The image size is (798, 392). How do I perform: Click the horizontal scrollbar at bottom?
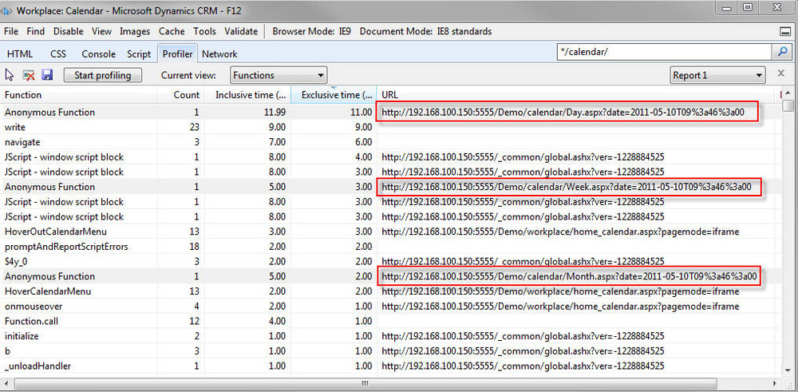[391, 384]
